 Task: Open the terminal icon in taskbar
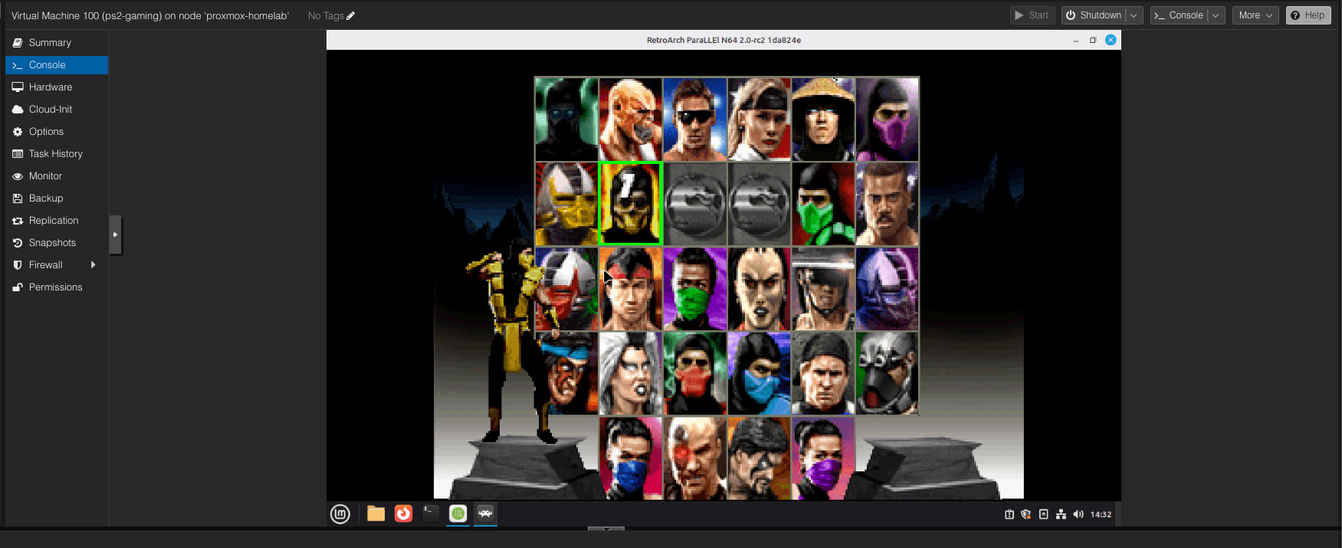[x=431, y=514]
